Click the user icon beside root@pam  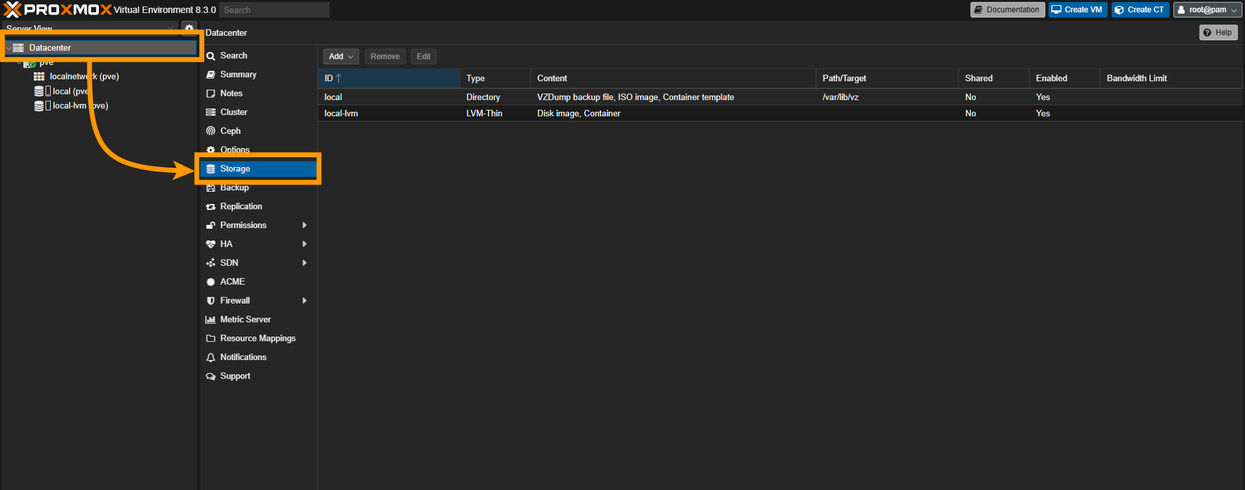point(1181,10)
